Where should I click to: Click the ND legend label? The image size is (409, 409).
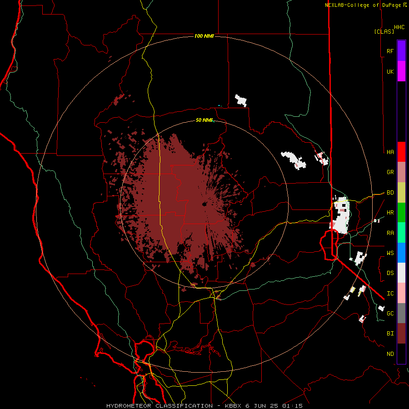click(390, 354)
